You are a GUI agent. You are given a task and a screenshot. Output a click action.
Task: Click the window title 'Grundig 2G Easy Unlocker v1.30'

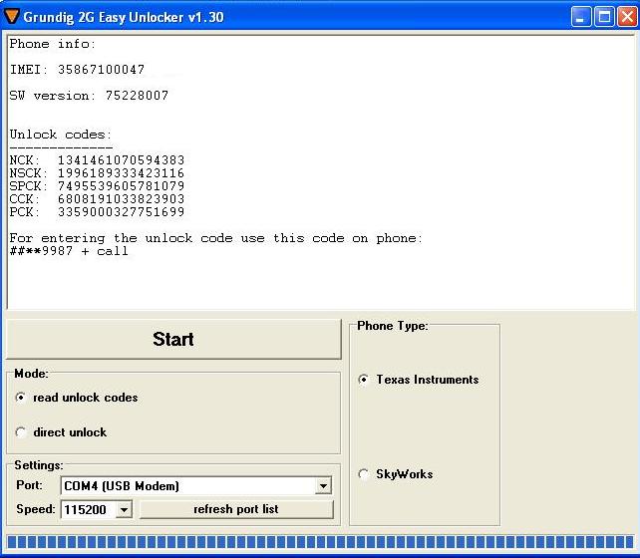(x=124, y=17)
